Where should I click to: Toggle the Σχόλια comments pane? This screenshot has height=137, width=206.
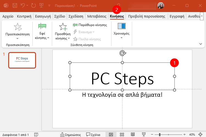click(x=93, y=135)
